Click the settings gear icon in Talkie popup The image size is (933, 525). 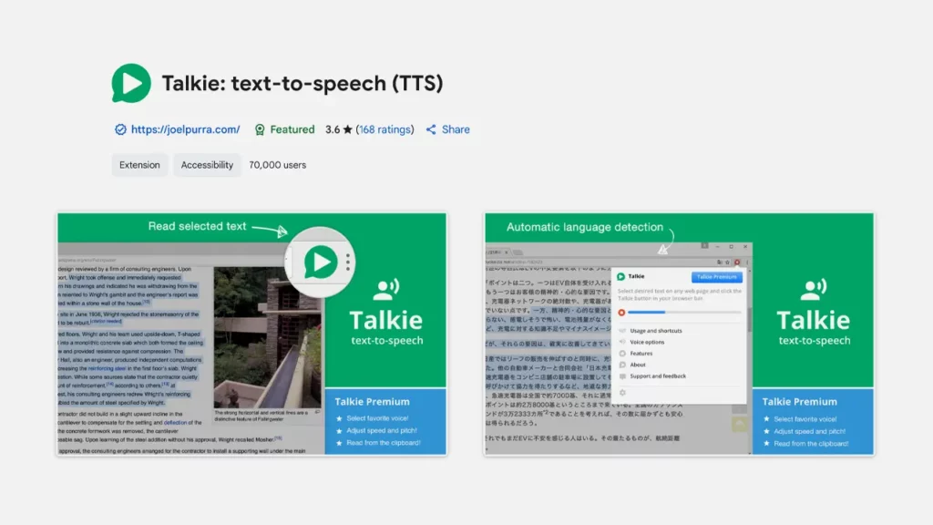click(622, 393)
